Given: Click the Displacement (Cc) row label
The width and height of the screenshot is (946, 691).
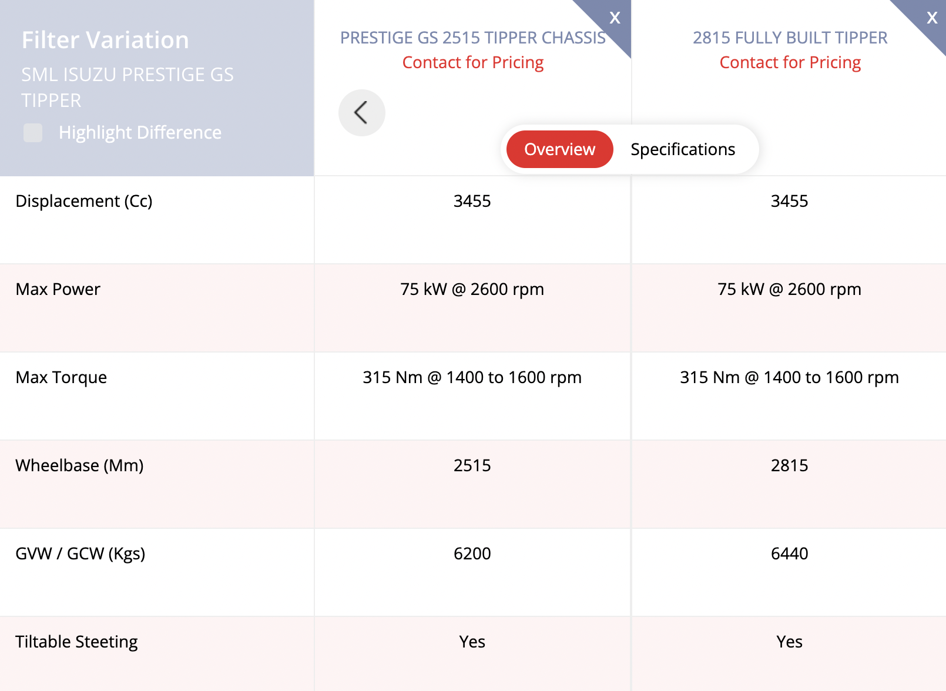Looking at the screenshot, I should click(x=84, y=201).
